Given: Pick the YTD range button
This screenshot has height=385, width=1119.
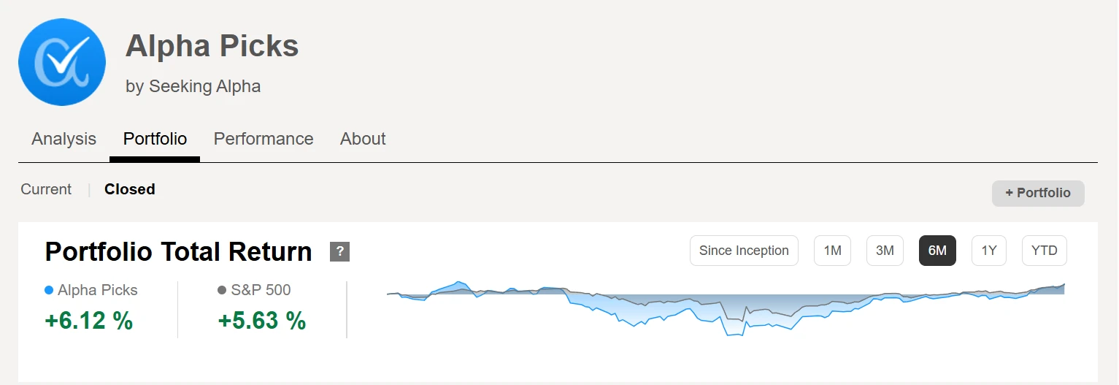Looking at the screenshot, I should coord(1044,251).
